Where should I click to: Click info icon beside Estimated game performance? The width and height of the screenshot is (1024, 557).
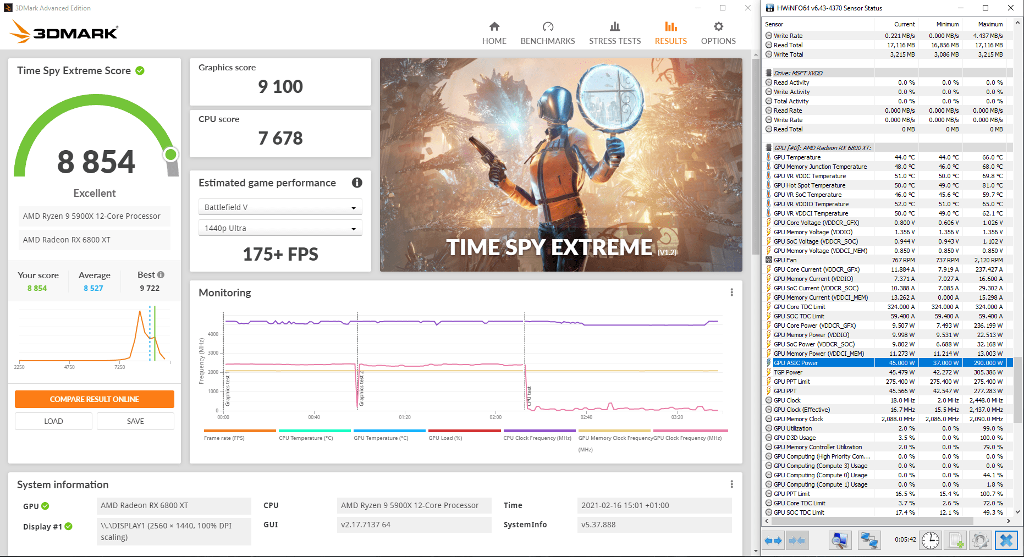pos(357,183)
